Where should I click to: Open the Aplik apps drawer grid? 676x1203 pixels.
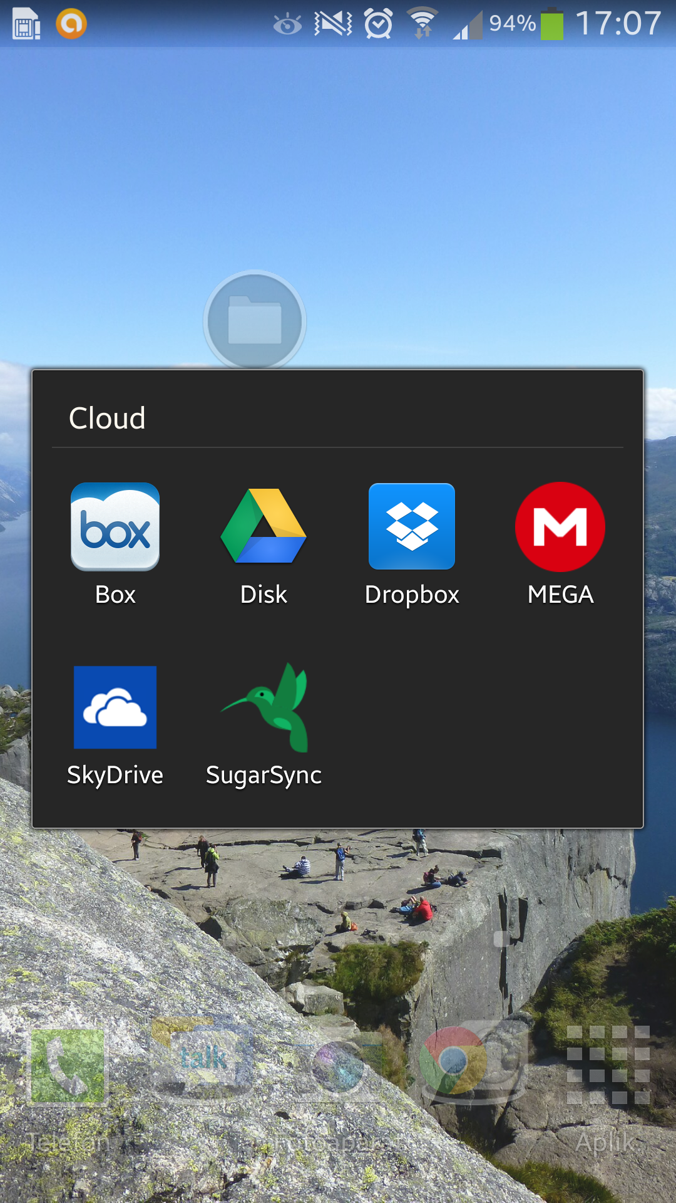click(608, 1065)
